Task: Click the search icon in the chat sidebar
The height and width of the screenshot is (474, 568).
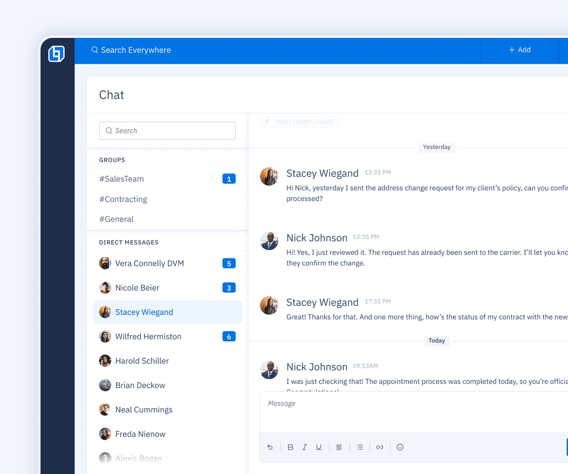Action: 109,131
